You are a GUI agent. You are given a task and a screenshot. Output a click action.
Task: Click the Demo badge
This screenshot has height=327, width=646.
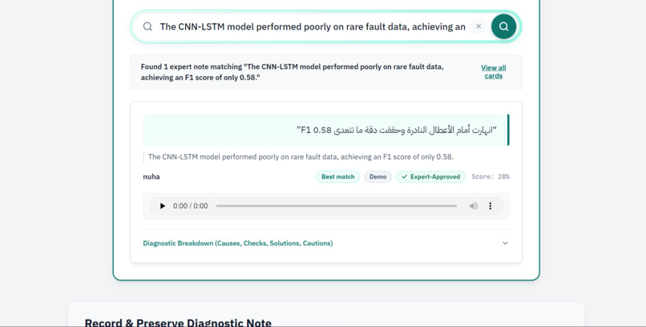(x=378, y=176)
